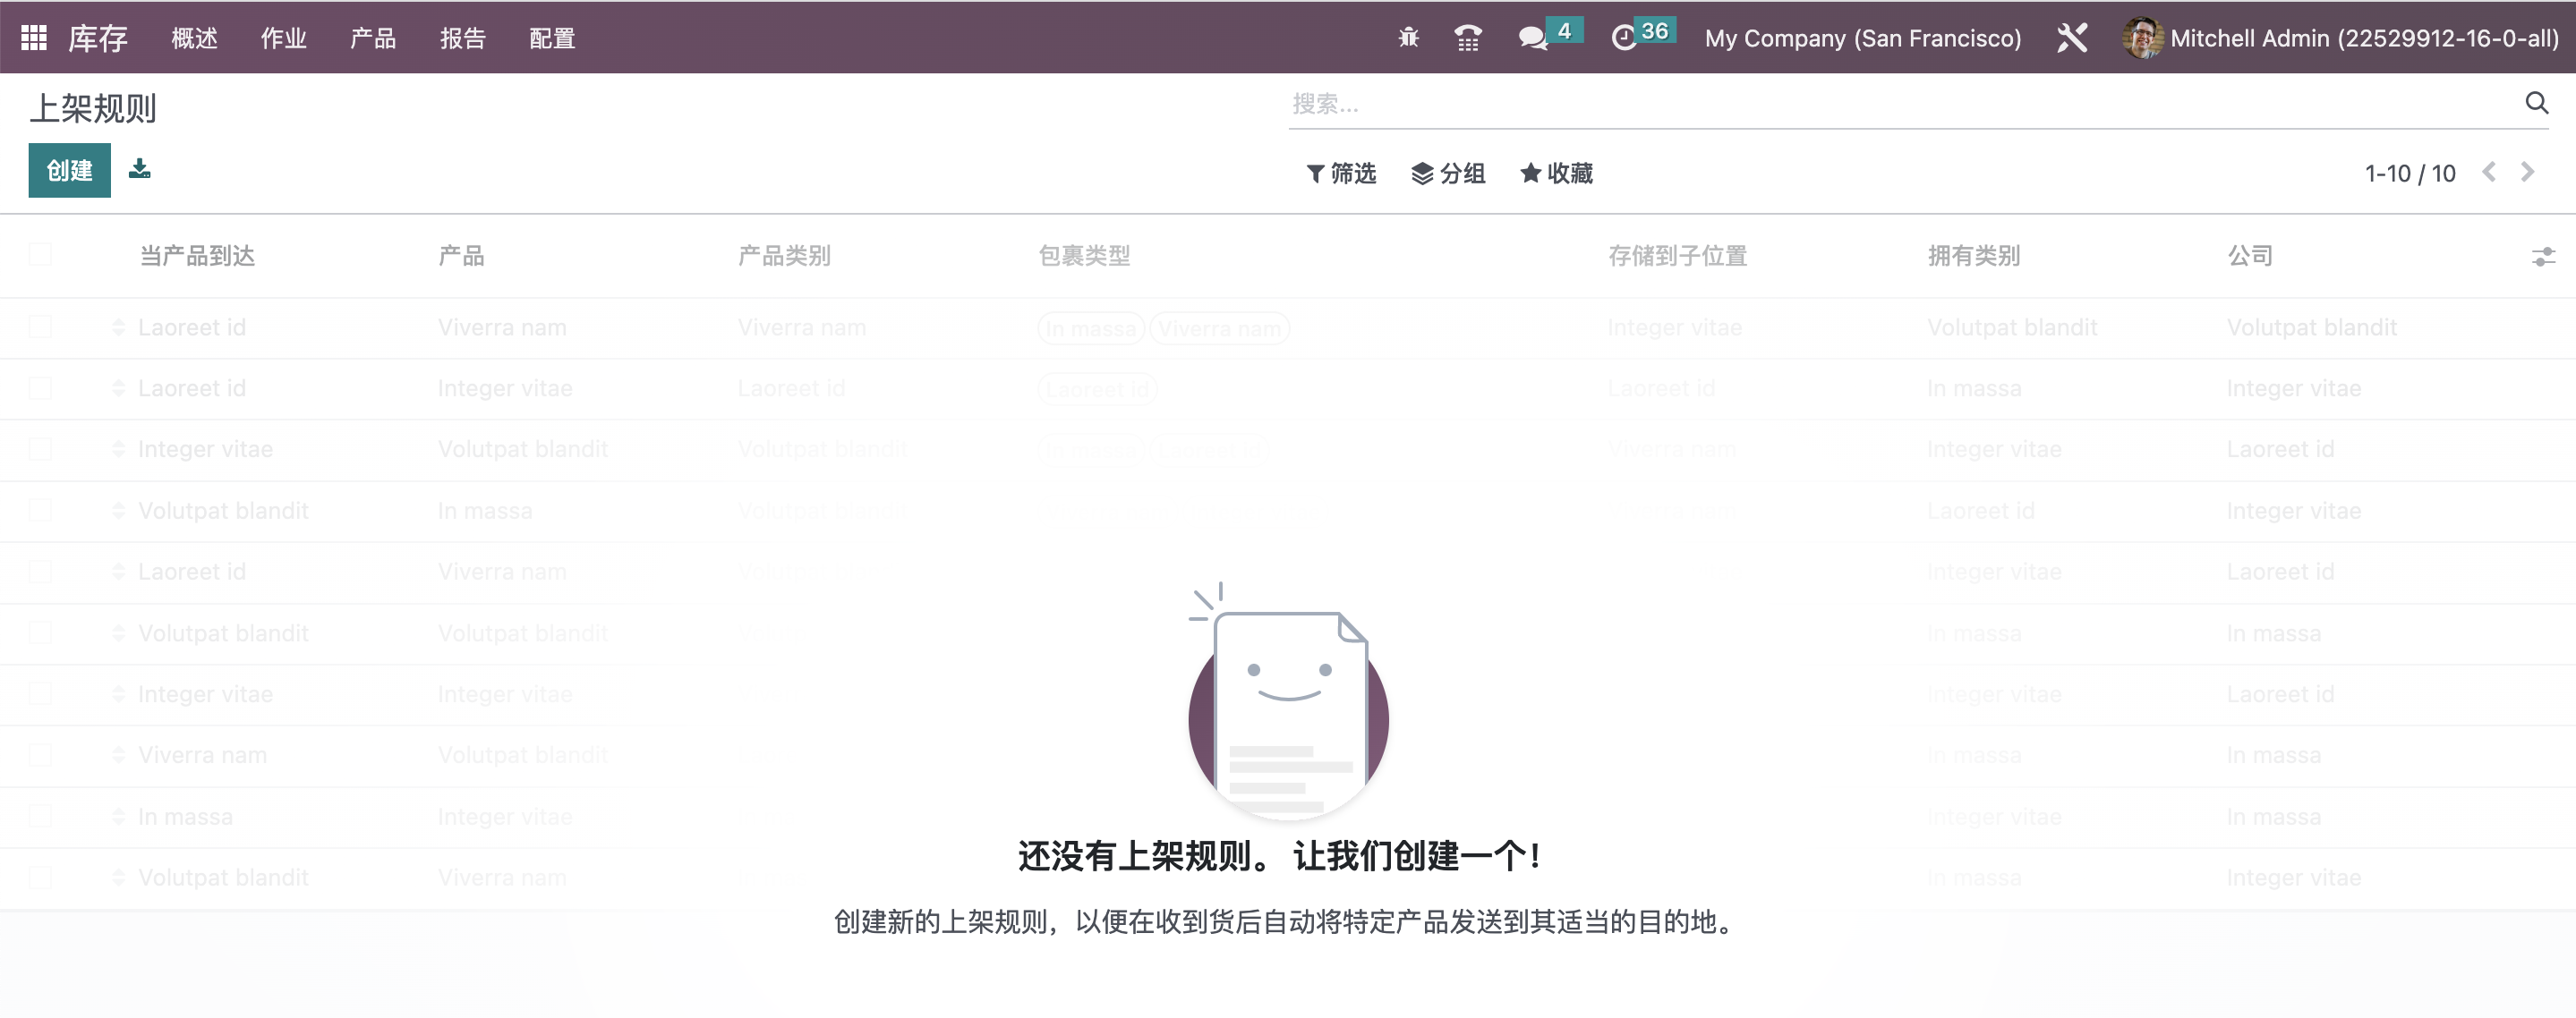Image resolution: width=2576 pixels, height=1018 pixels.
Task: Click in the 搜索 search field
Action: point(1900,104)
